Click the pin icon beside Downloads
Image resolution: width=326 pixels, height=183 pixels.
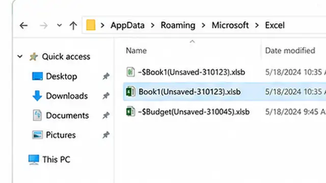pos(106,96)
